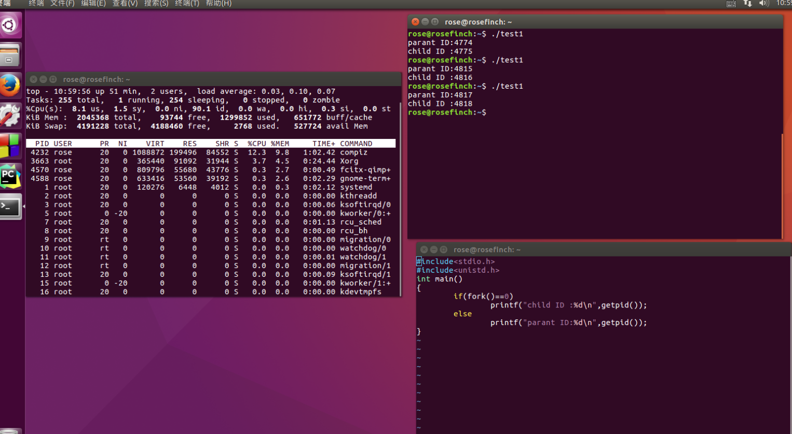Maximize the ./test1 terminal window
This screenshot has height=434, width=792.
pos(435,22)
